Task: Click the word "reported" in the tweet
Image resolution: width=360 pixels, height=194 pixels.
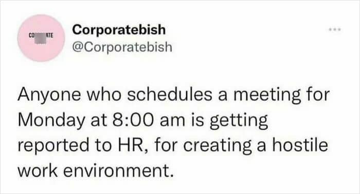Action: 53,146
